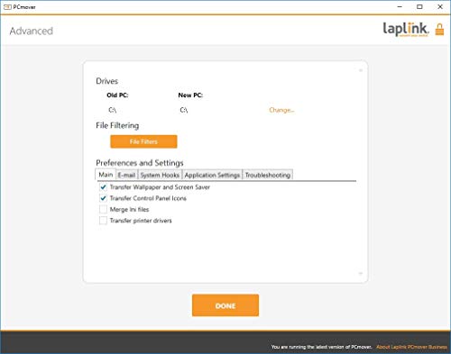Image resolution: width=451 pixels, height=354 pixels.
Task: Click the File Filters button
Action: (x=143, y=141)
